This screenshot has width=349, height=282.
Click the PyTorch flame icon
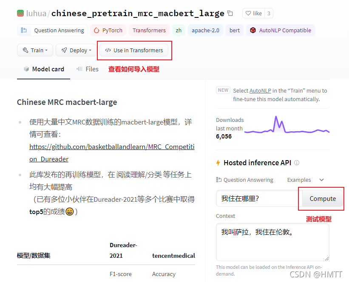[96, 30]
